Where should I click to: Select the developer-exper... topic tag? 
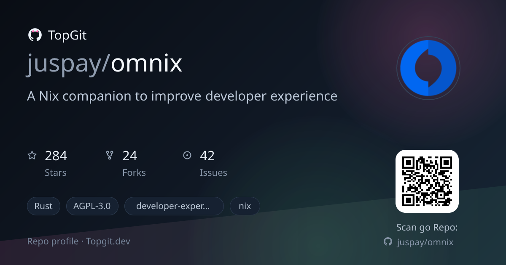point(174,206)
